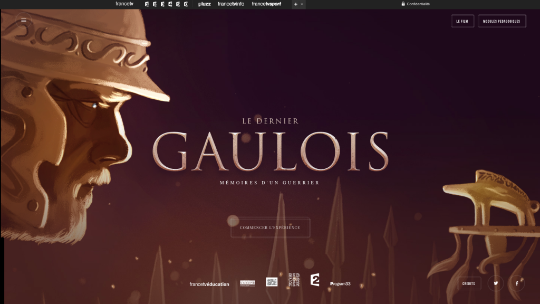540x304 pixels.
Task: Click the plus icon in top bar
Action: (x=295, y=4)
